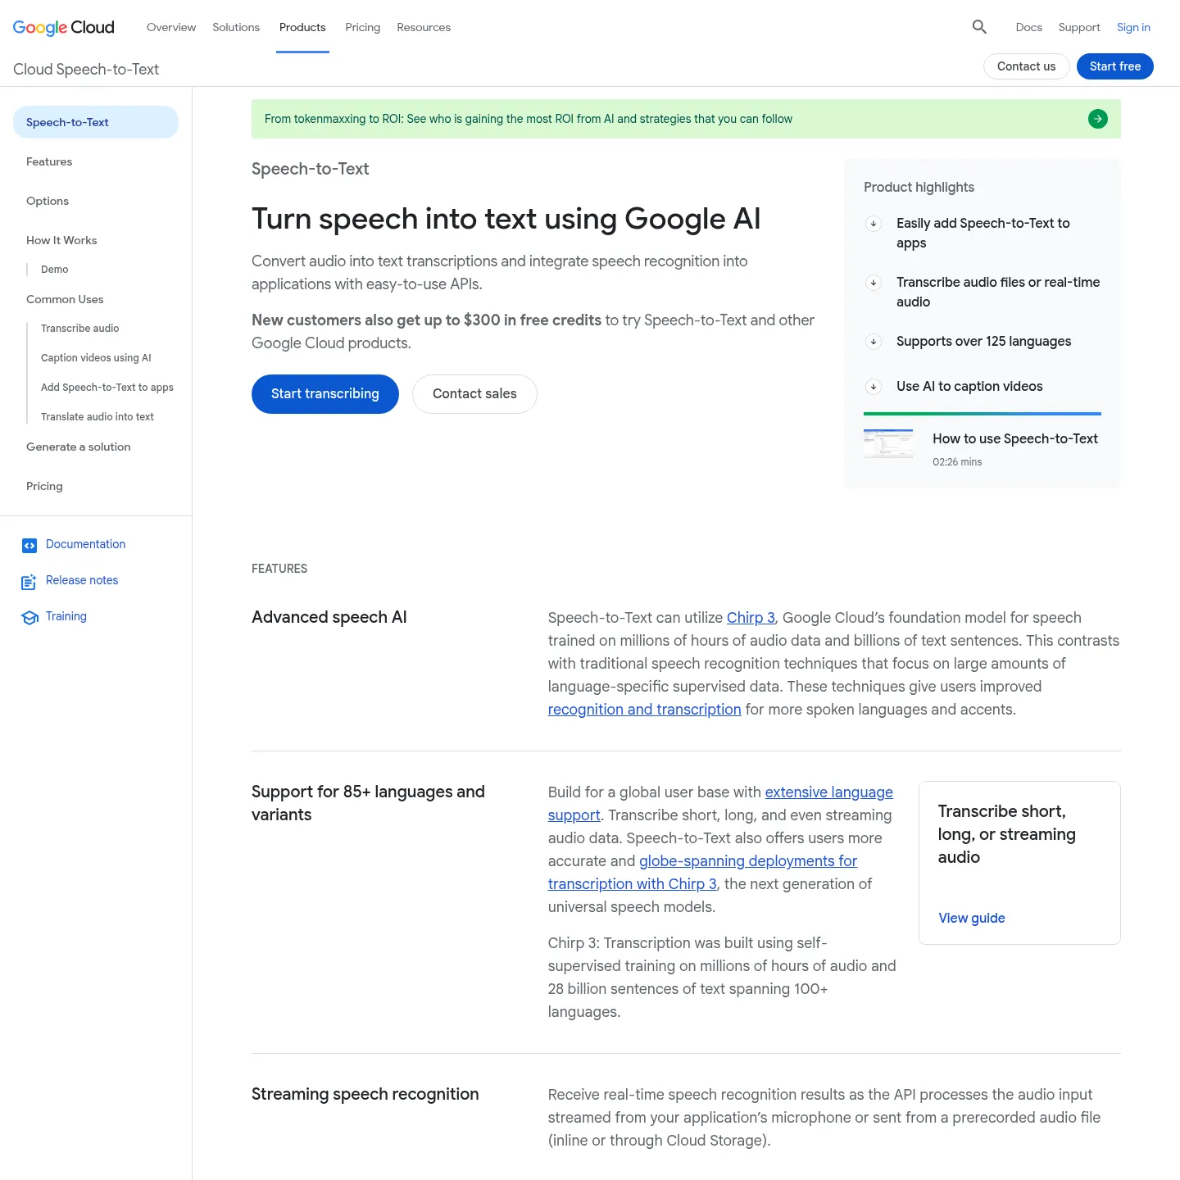Expand 'Supports over 125 languages' arrow

tap(874, 342)
